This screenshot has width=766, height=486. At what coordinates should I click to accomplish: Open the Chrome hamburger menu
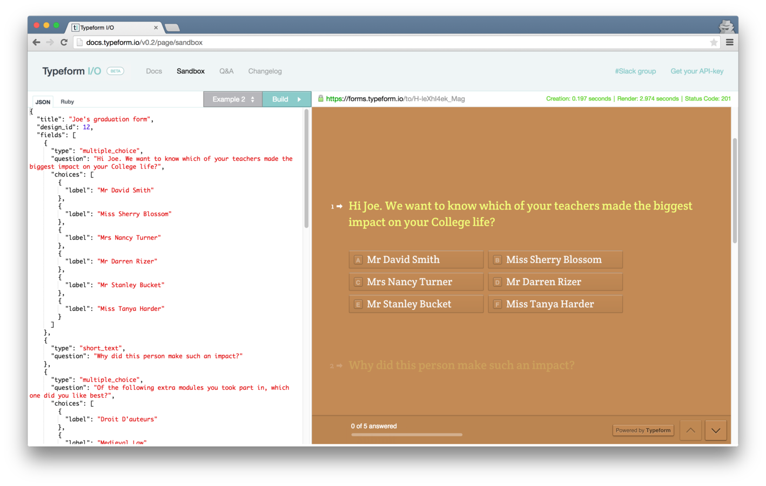(x=729, y=42)
